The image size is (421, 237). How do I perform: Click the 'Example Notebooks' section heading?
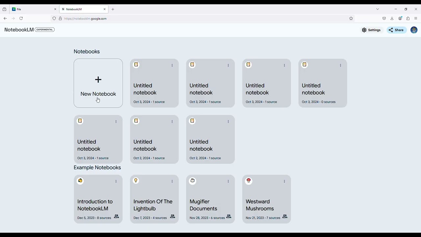point(97,168)
